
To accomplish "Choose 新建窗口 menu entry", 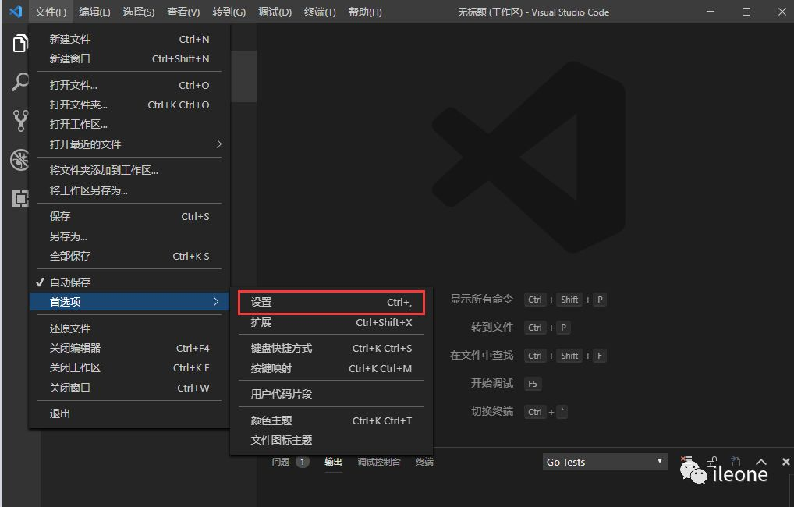I will coord(129,58).
